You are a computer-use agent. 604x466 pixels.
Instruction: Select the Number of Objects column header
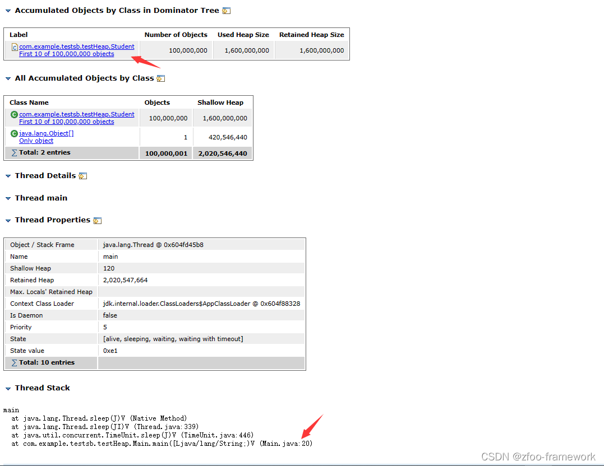point(176,34)
